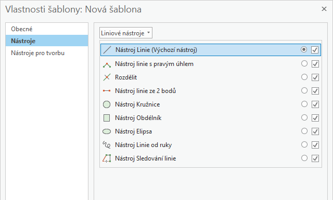Set Nástroj Elipsa as default tool
Image resolution: width=333 pixels, height=200 pixels.
[304, 131]
